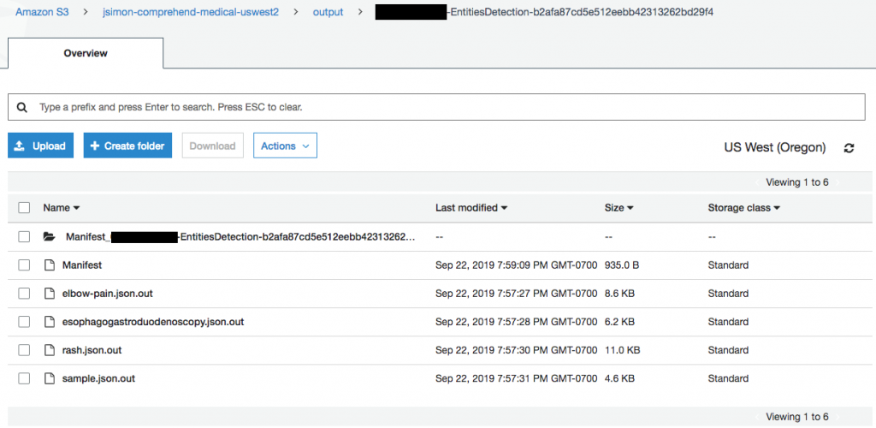
Task: Sort by the Last modified column header
Action: (x=471, y=208)
